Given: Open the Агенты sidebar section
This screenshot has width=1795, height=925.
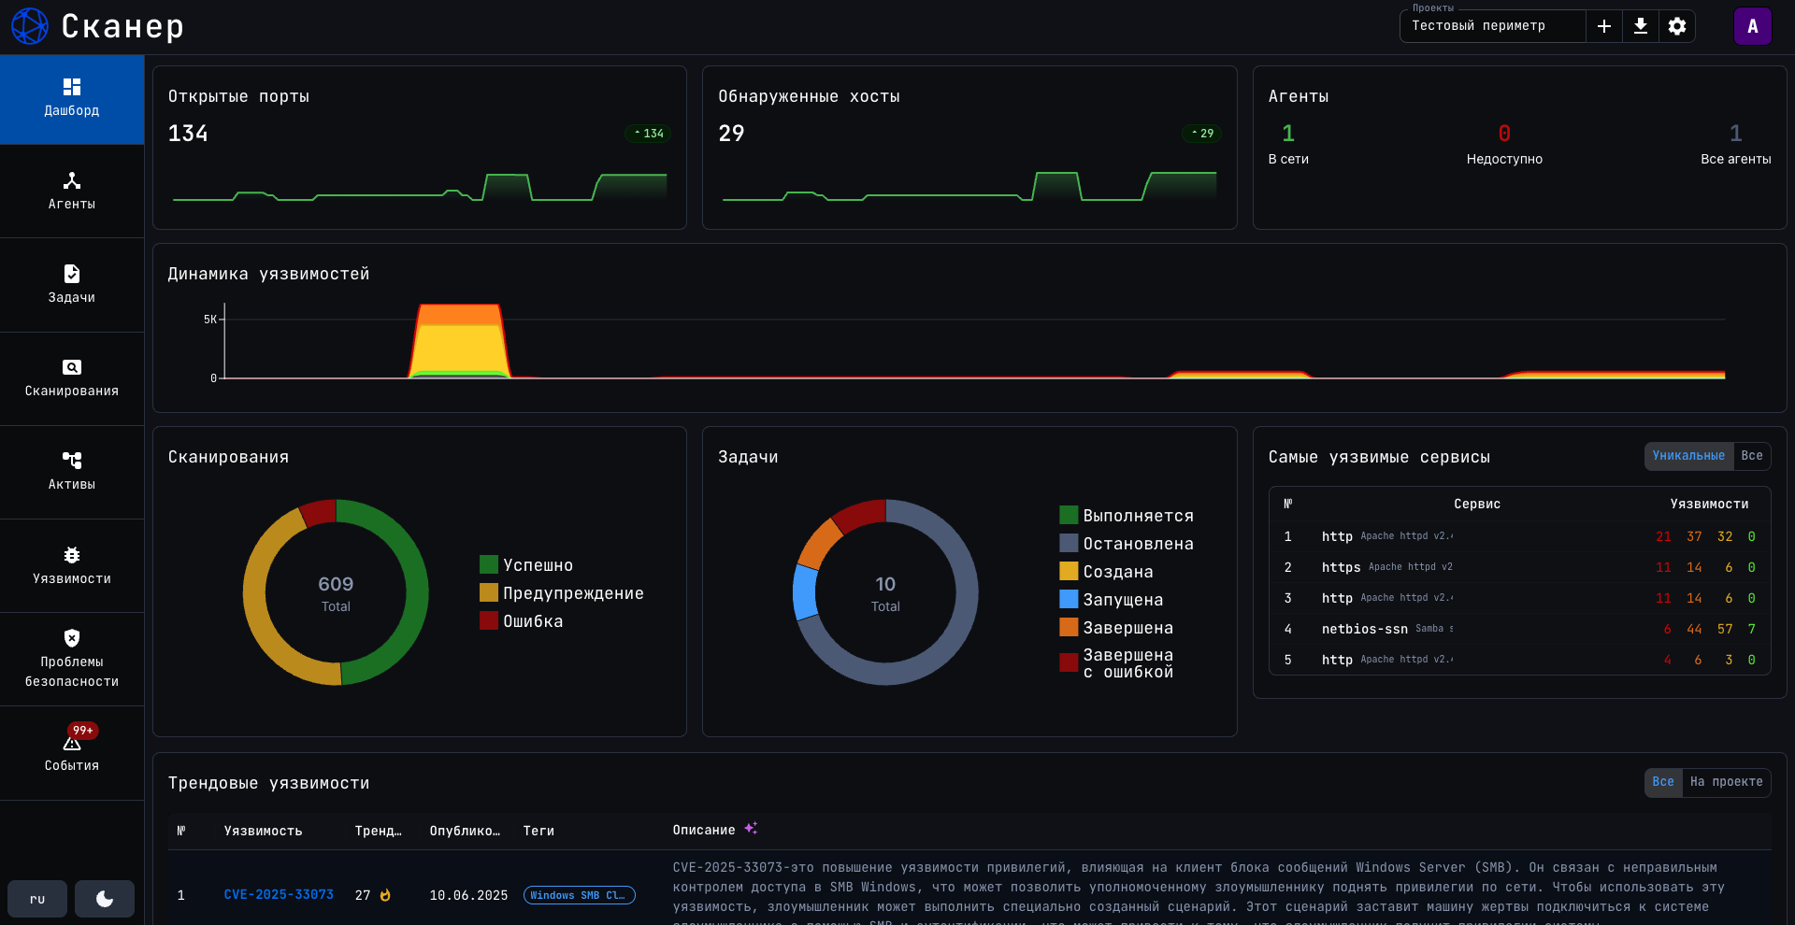Looking at the screenshot, I should [72, 191].
